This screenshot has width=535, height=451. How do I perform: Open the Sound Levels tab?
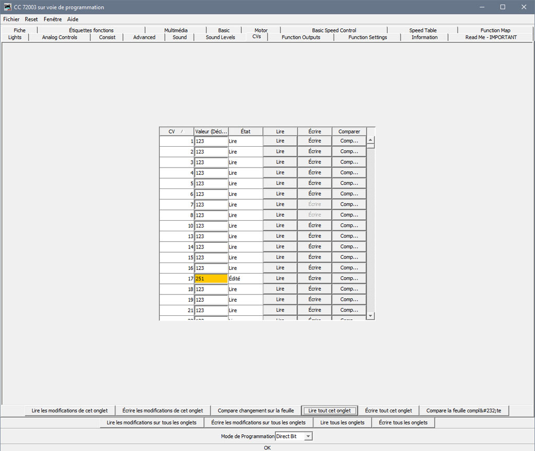pos(220,37)
